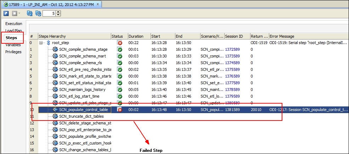Click the SCN_etl_log_start_time gear icon
This screenshot has height=154, width=349.
[x=55, y=96]
